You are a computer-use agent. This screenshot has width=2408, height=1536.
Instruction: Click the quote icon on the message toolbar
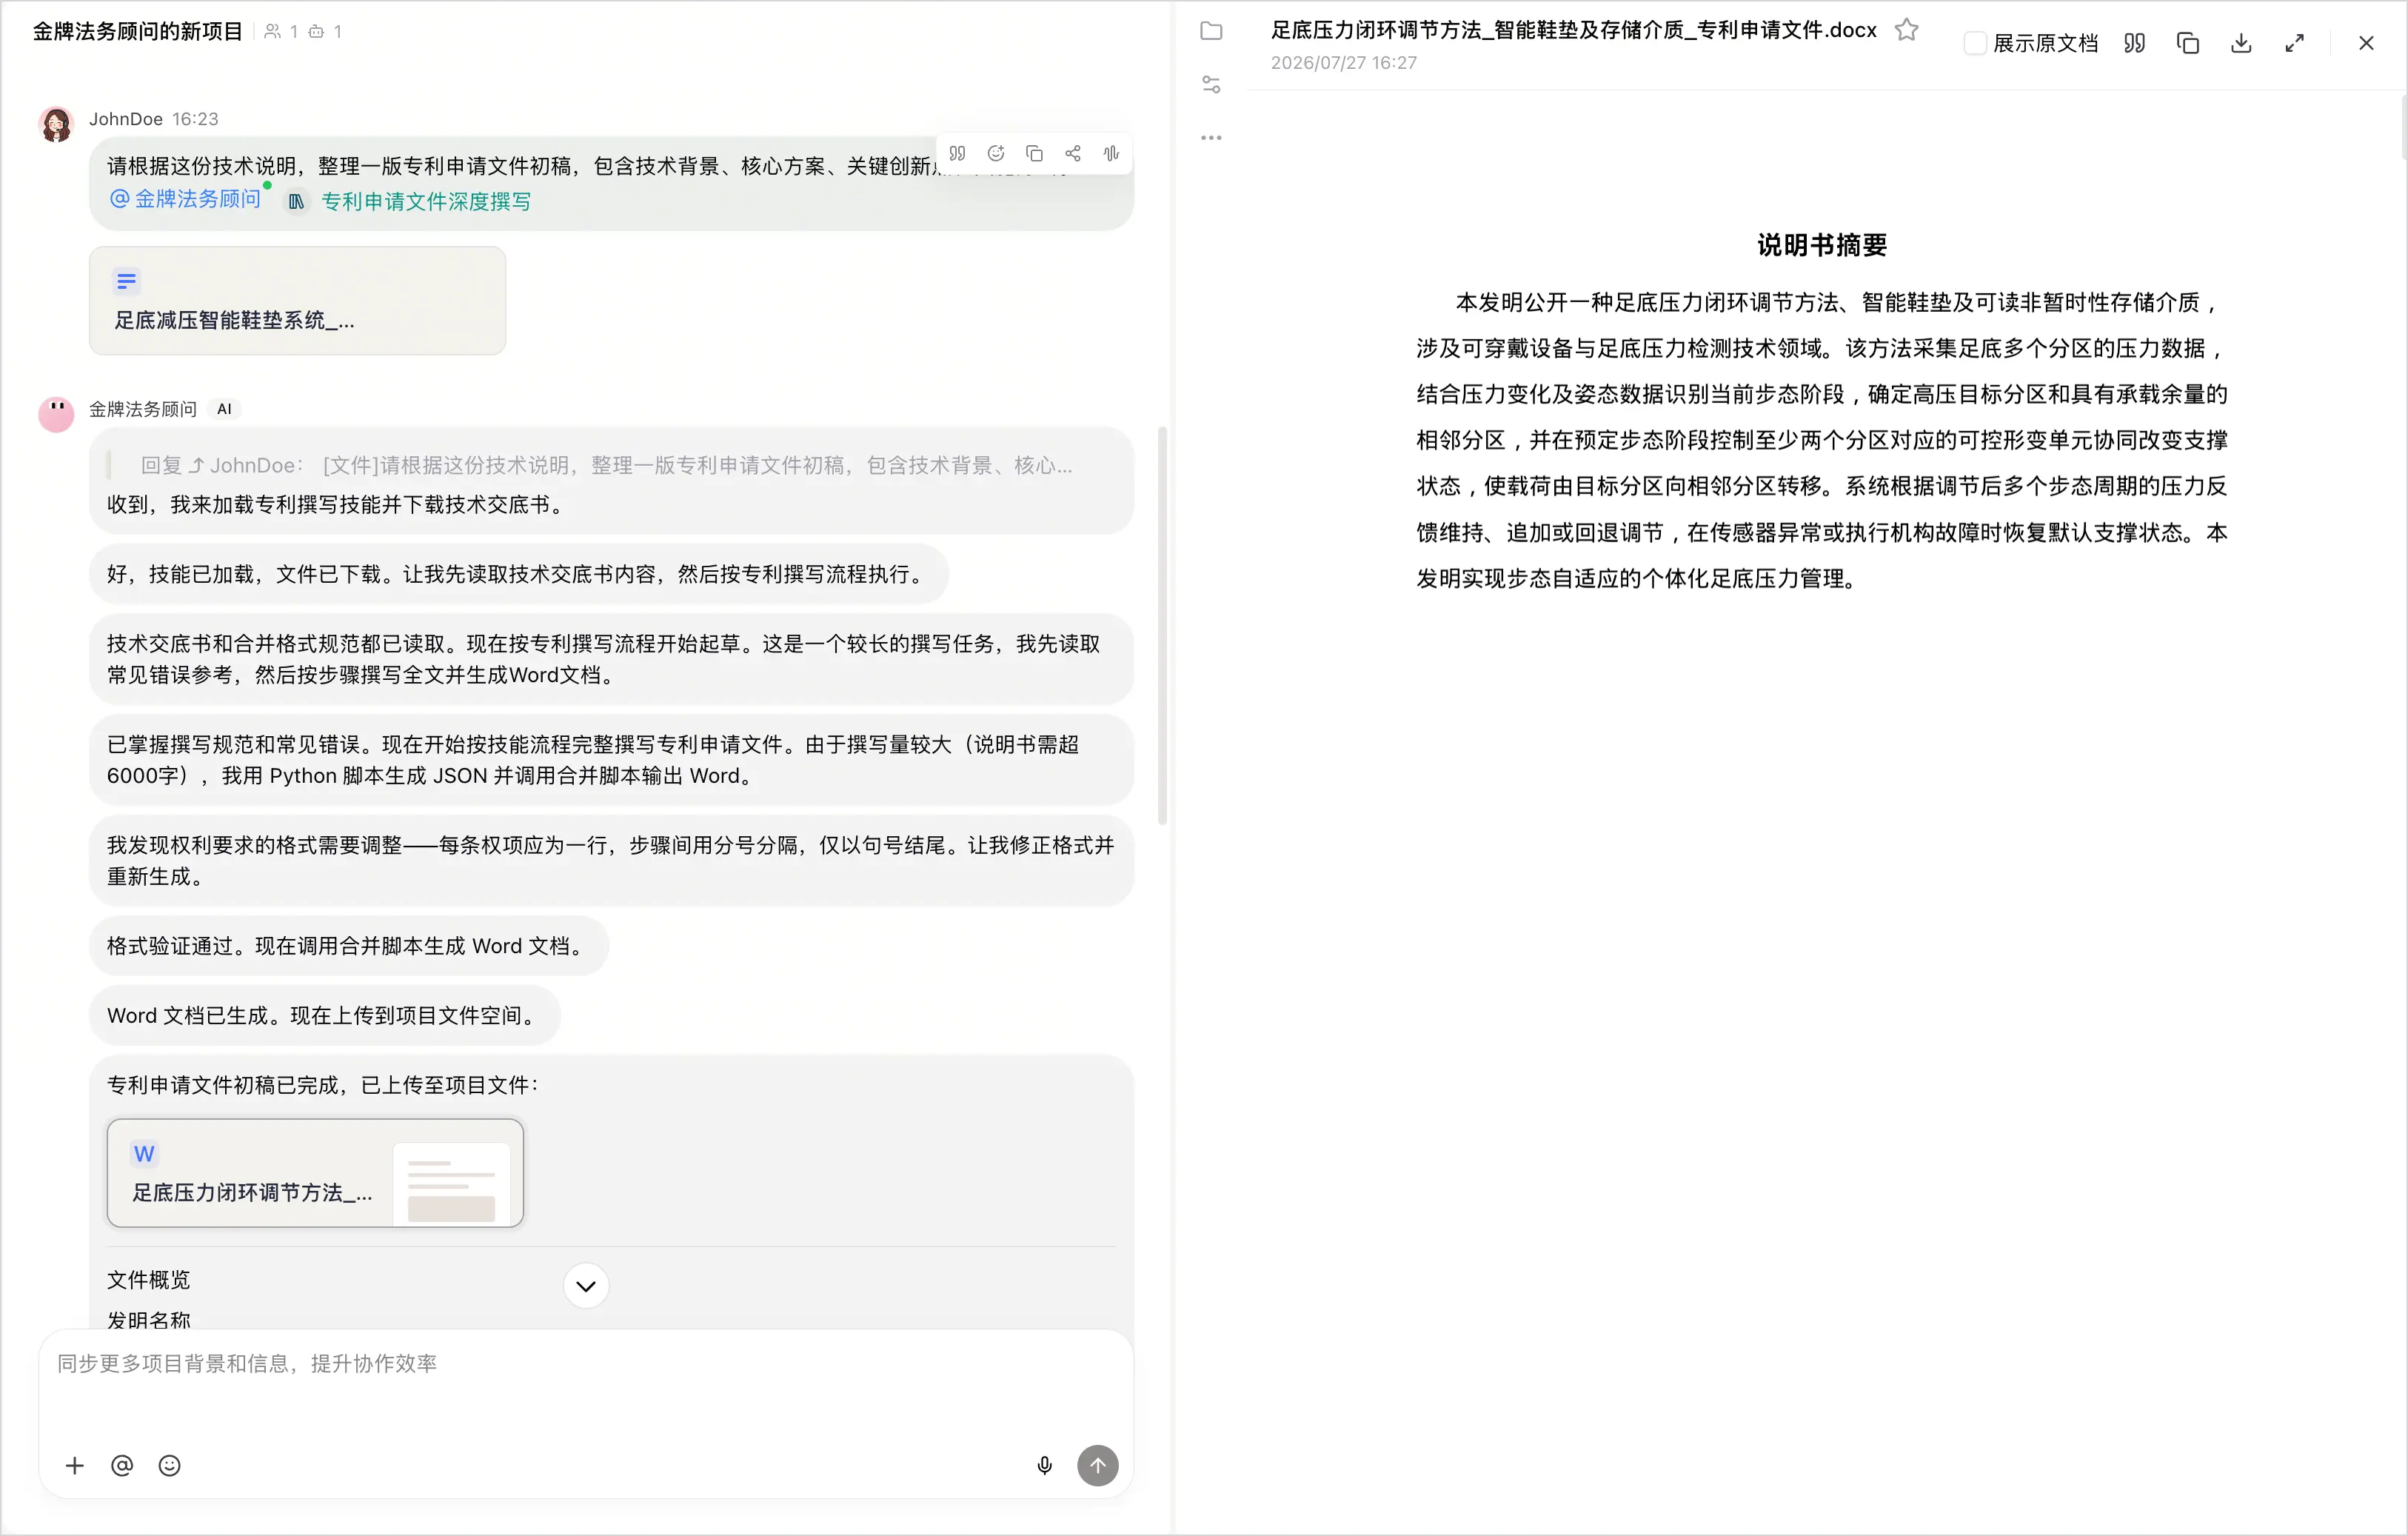coord(957,153)
